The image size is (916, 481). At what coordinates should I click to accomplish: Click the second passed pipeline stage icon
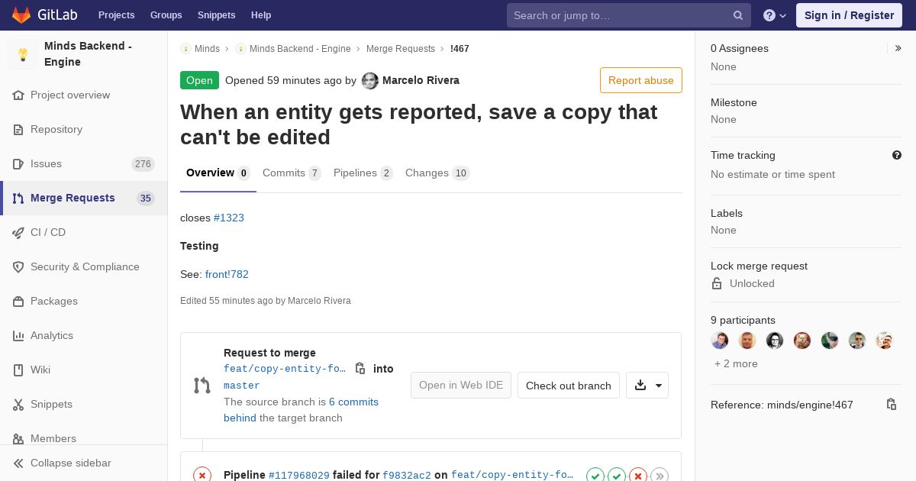[617, 476]
